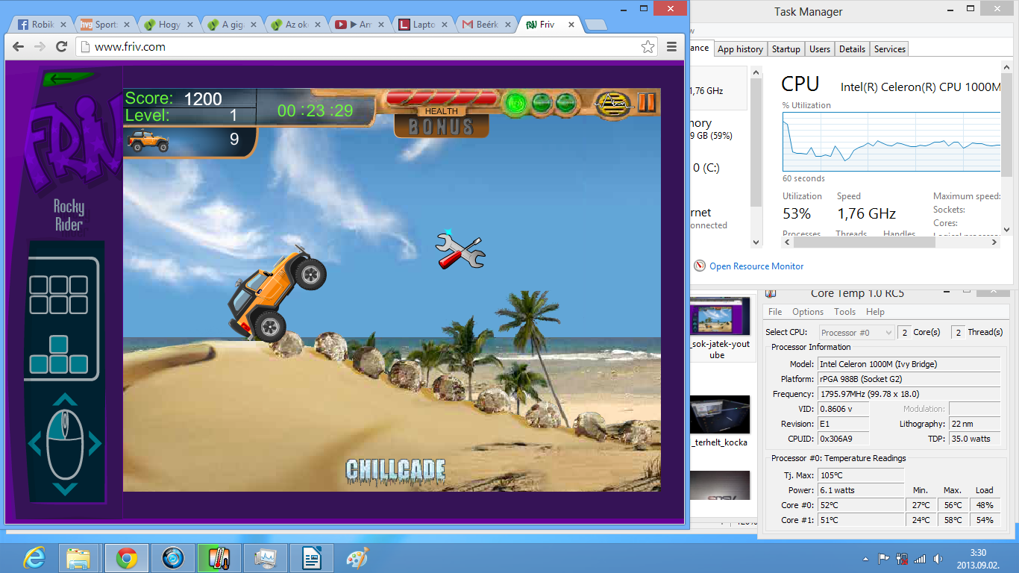Click the large bright green orb in HUD
Viewport: 1019px width, 573px height.
pos(514,102)
